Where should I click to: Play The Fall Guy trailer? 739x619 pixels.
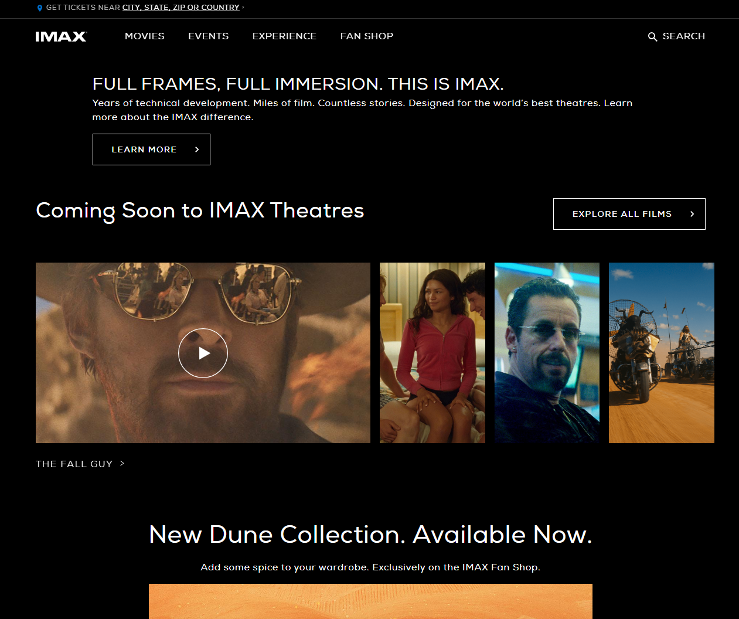click(203, 353)
